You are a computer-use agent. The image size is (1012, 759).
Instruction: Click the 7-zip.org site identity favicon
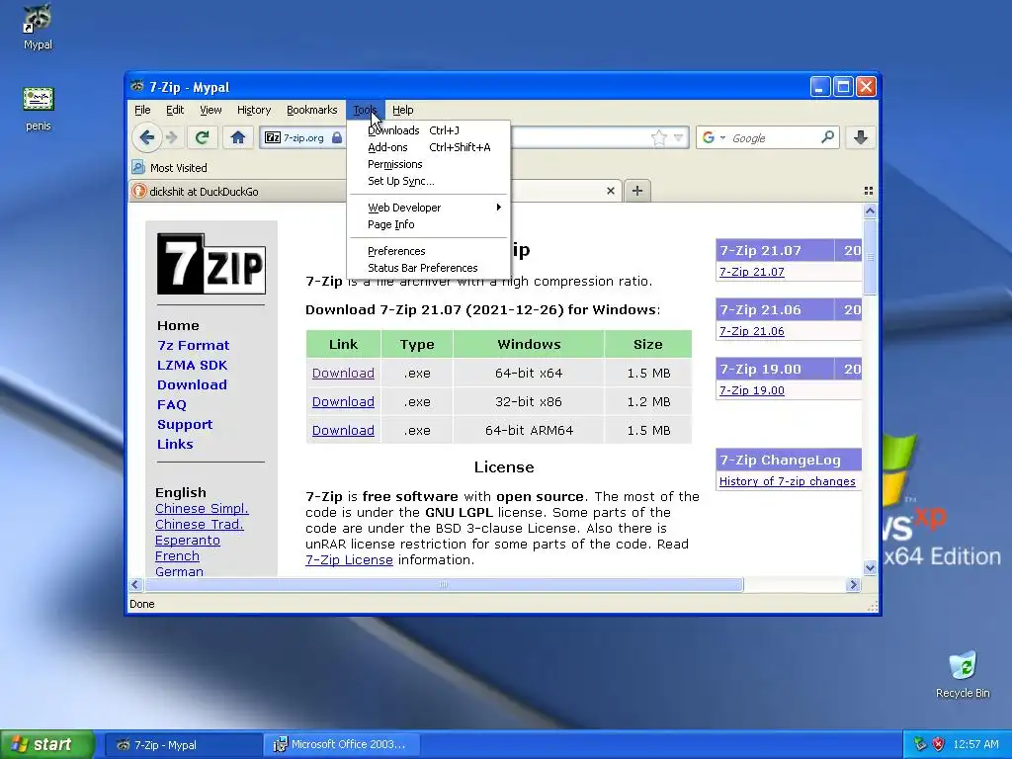point(273,137)
